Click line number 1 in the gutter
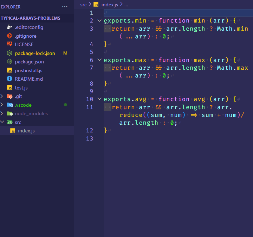Viewport: 253px width, 237px height. point(91,13)
